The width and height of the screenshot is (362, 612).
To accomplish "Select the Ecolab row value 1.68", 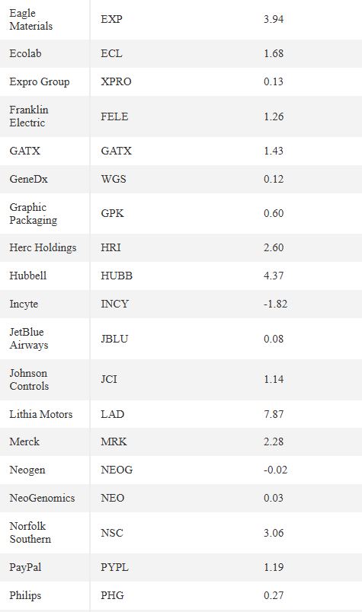I will click(x=274, y=53).
